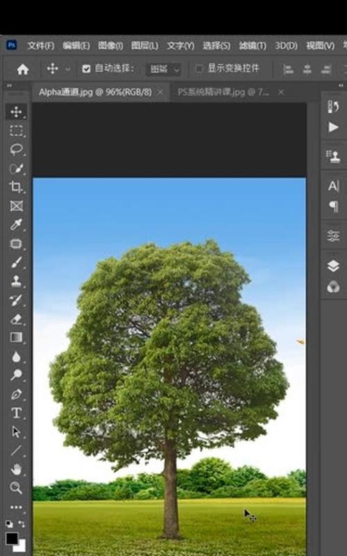Select the Zoom tool
Screen dimensions: 347x556
click(x=16, y=488)
